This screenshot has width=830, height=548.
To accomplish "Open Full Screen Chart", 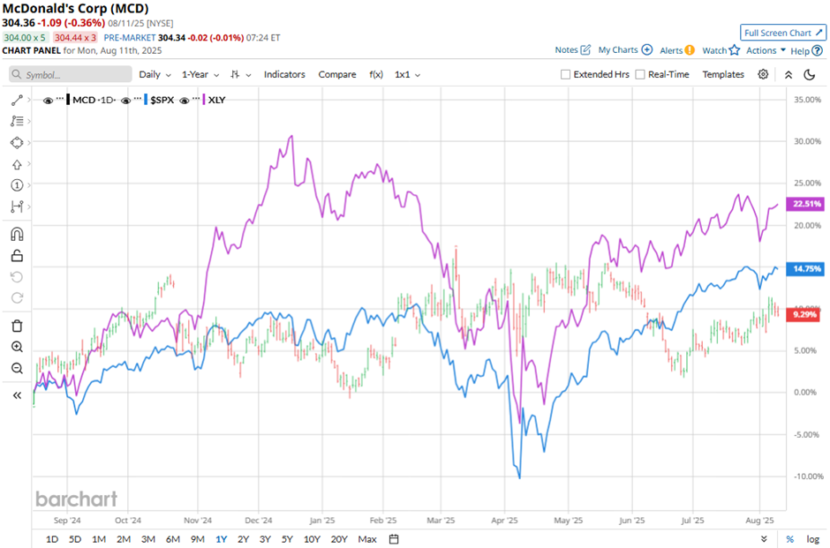I will [x=783, y=33].
